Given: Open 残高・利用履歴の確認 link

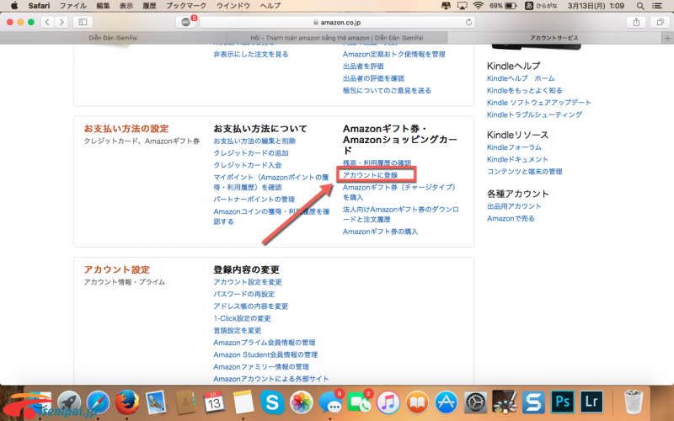Looking at the screenshot, I should pos(377,163).
